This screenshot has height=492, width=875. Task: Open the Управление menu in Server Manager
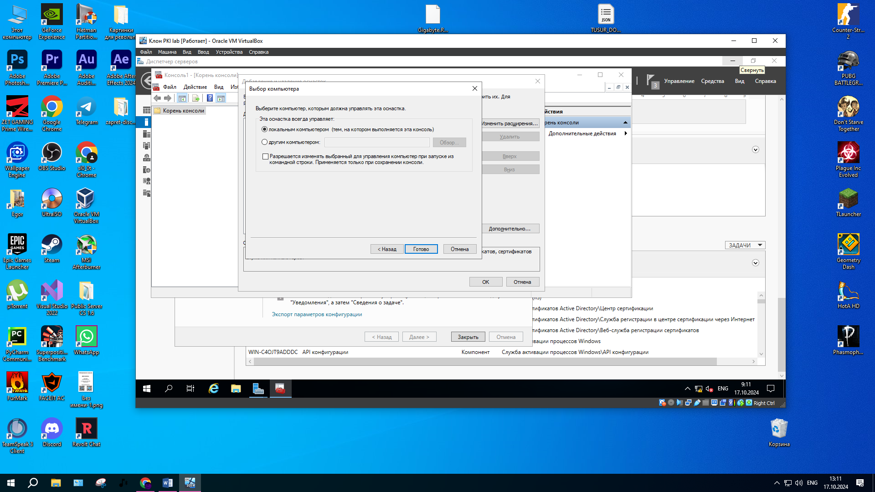pyautogui.click(x=679, y=81)
